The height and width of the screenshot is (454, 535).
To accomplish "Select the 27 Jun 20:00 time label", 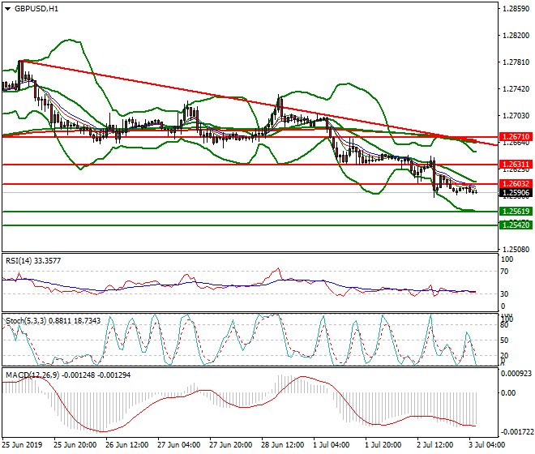I will tap(231, 445).
